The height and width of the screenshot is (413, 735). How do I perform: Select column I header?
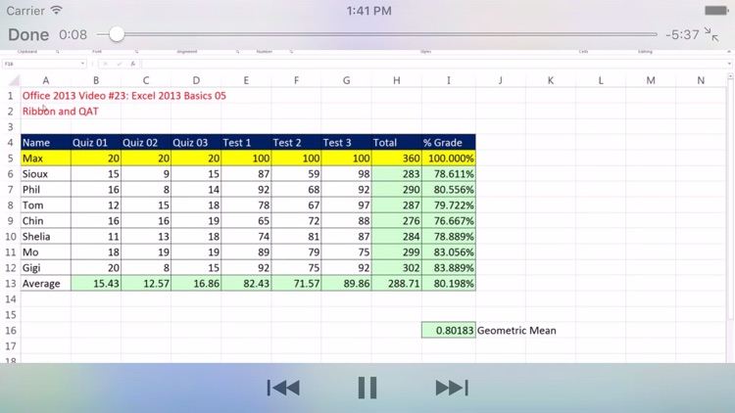[449, 80]
